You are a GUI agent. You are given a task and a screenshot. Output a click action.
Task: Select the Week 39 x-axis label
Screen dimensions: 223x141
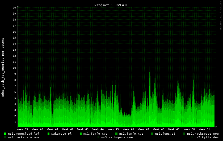pyautogui.click(x=22, y=129)
